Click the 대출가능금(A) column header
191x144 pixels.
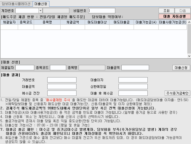(146, 22)
